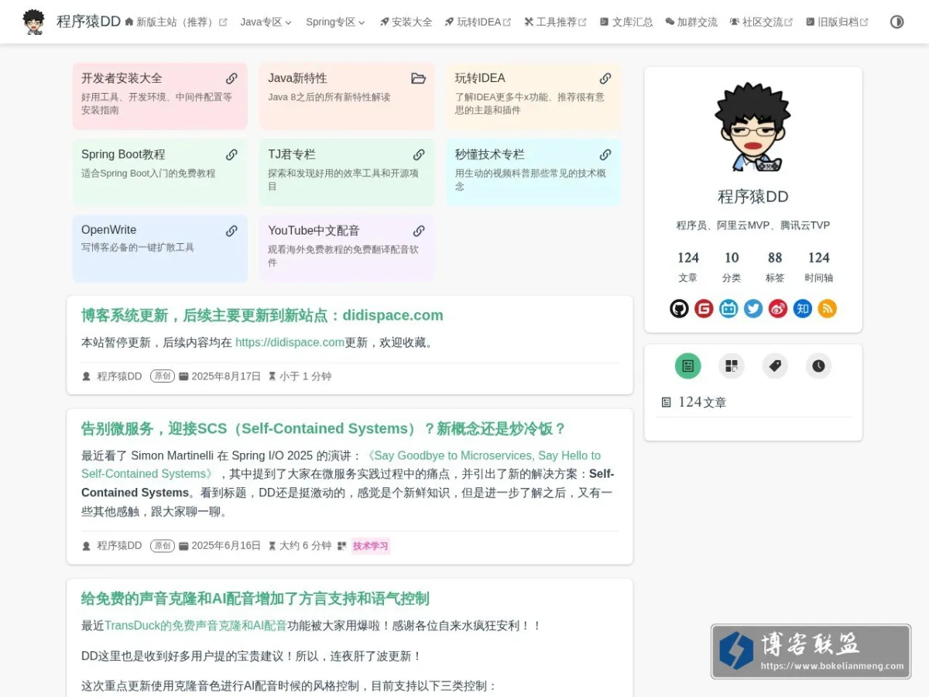The width and height of the screenshot is (929, 697).
Task: Click the date 2025年8月17日
Action: pyautogui.click(x=226, y=376)
